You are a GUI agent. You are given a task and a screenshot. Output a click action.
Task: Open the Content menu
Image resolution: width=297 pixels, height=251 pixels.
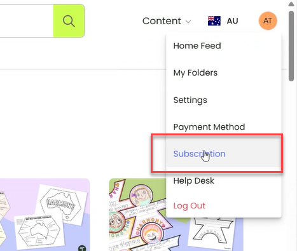tap(167, 21)
